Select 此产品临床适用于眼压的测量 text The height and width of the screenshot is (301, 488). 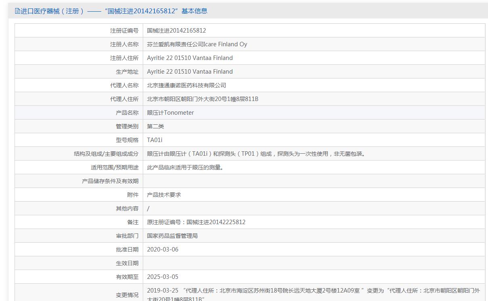coord(186,167)
